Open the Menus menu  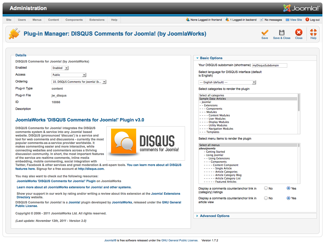(x=37, y=20)
